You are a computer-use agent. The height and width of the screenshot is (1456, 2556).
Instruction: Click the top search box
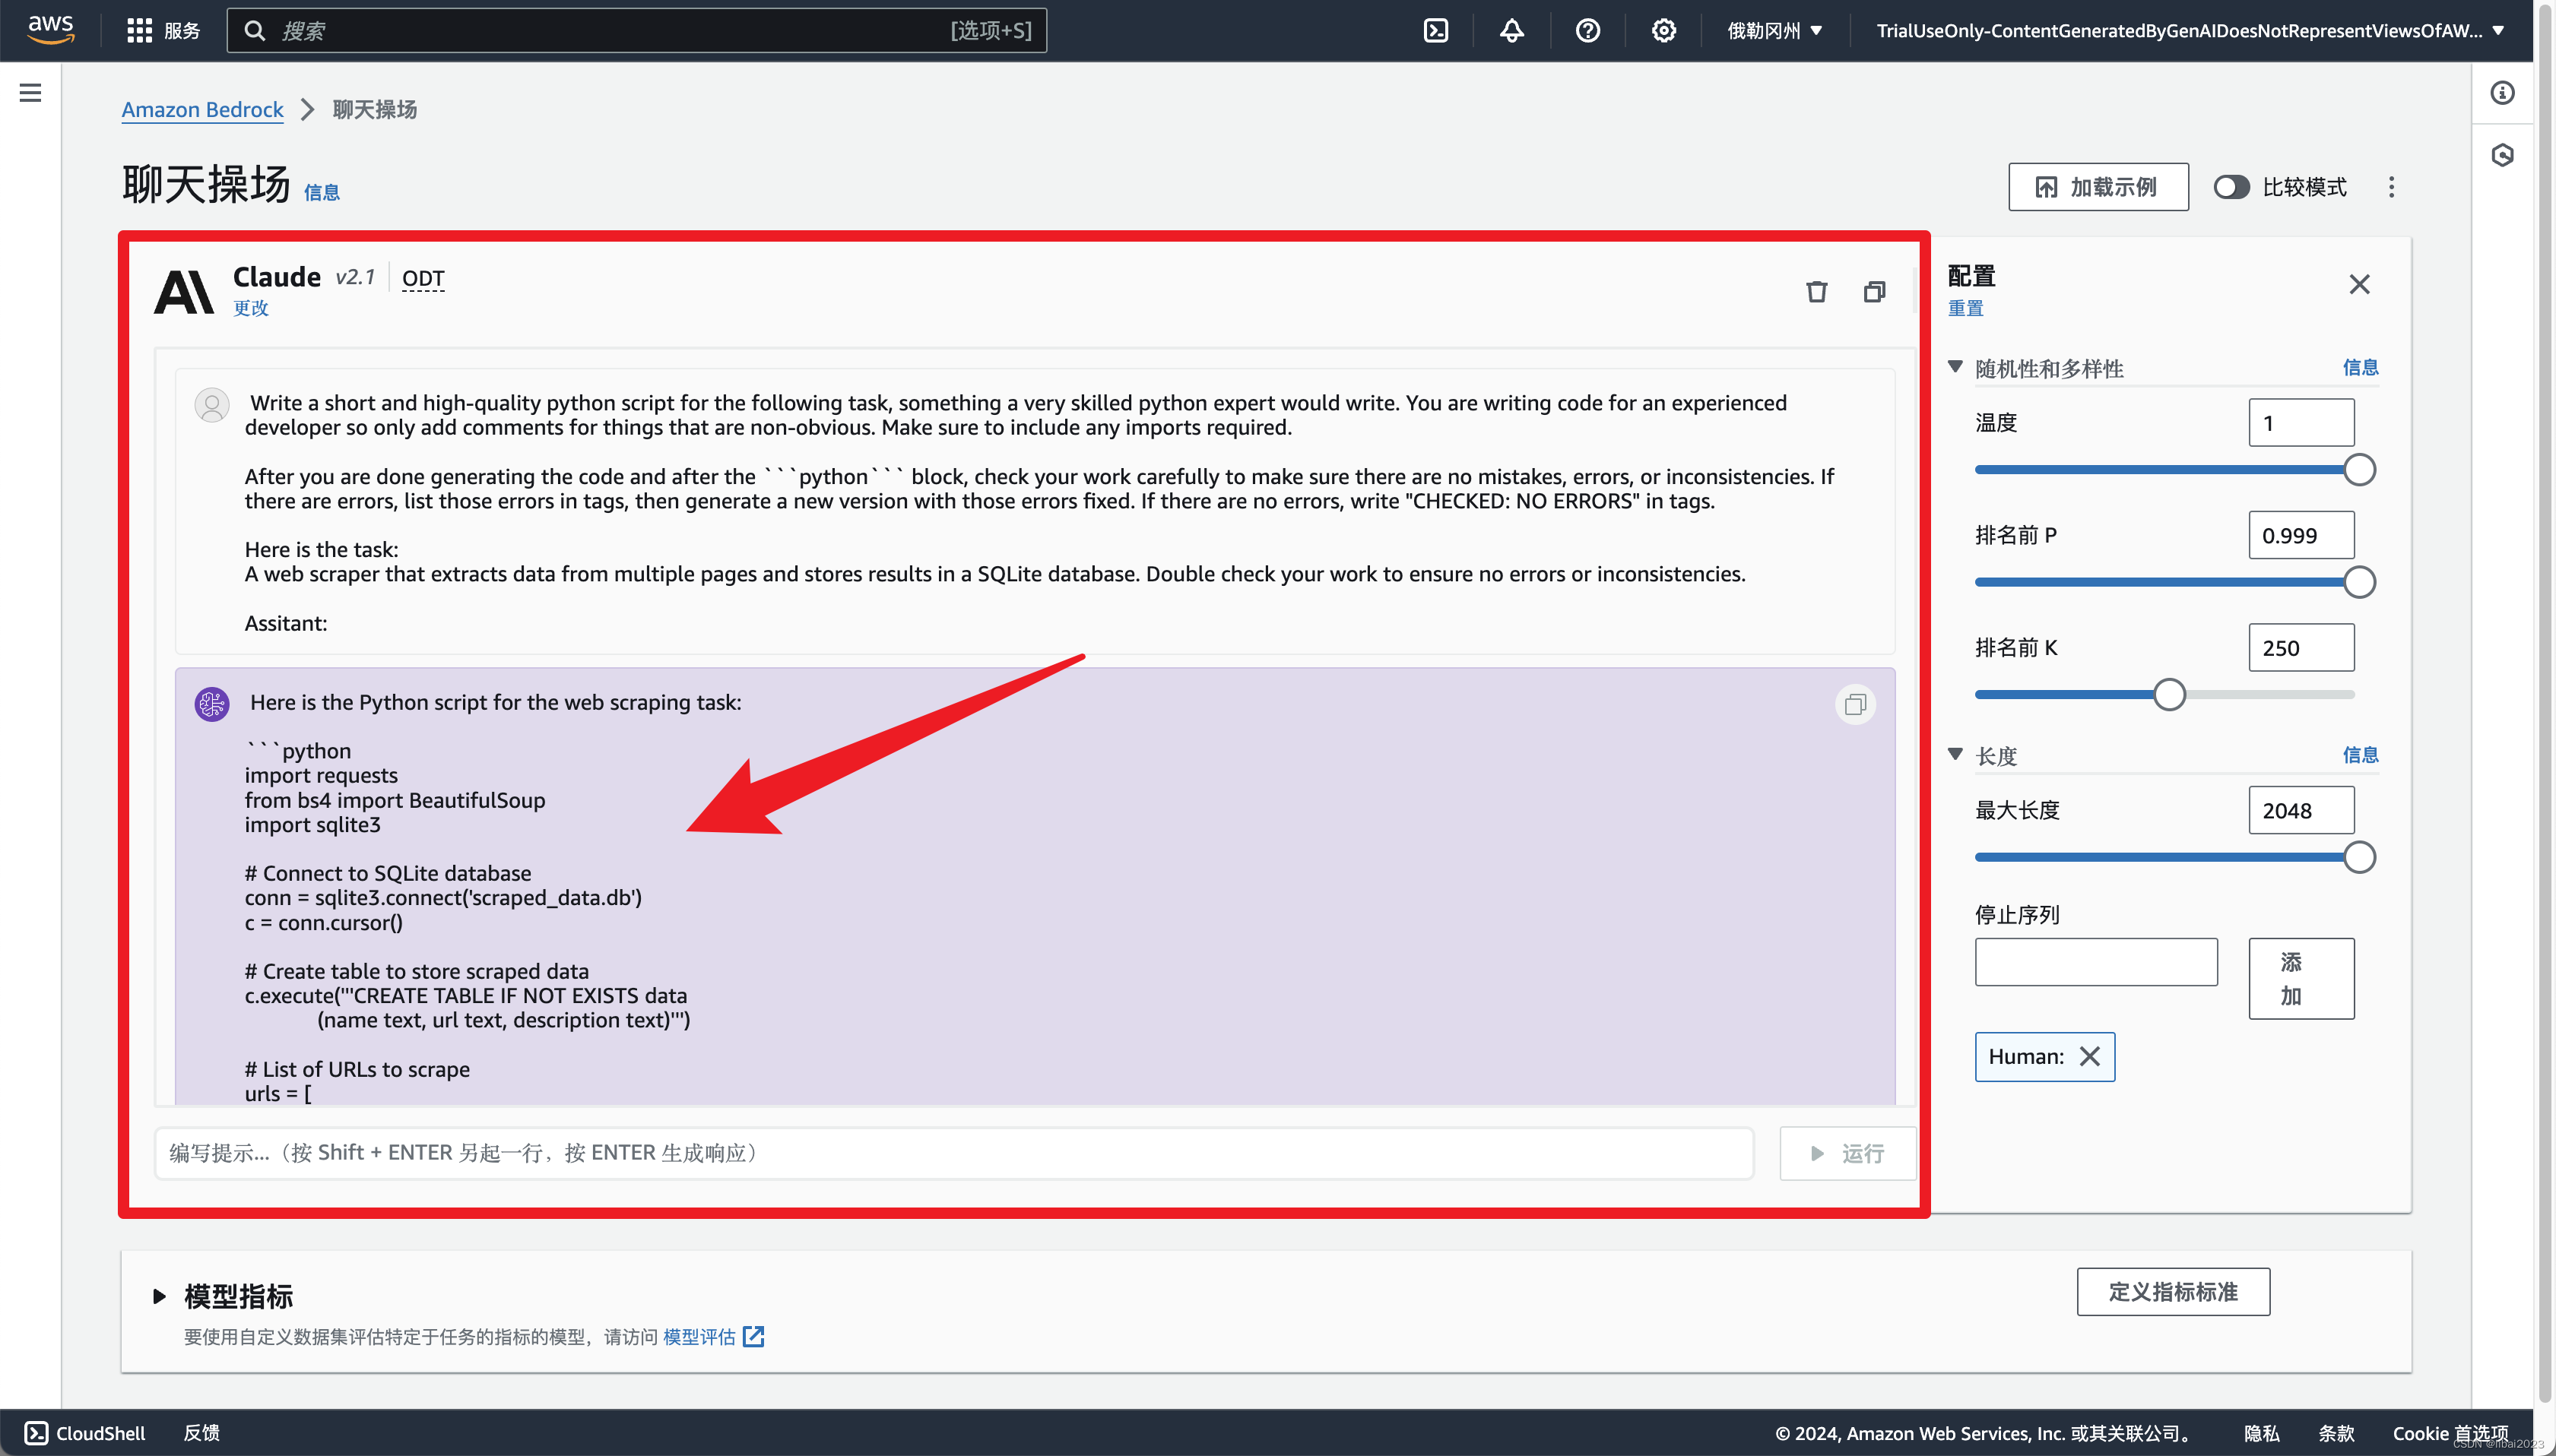tap(636, 30)
